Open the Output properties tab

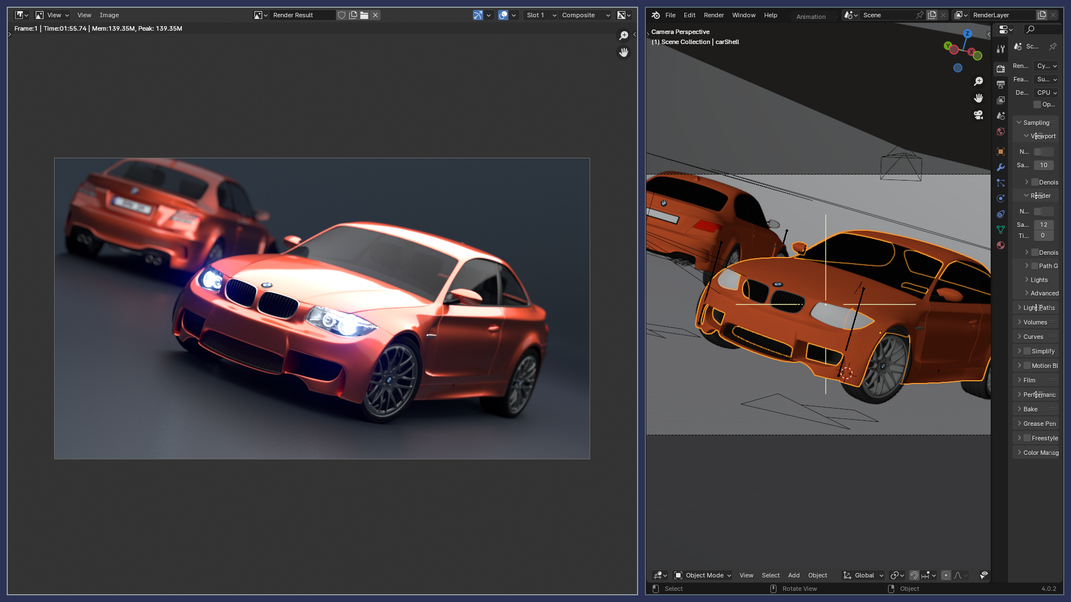click(1001, 85)
